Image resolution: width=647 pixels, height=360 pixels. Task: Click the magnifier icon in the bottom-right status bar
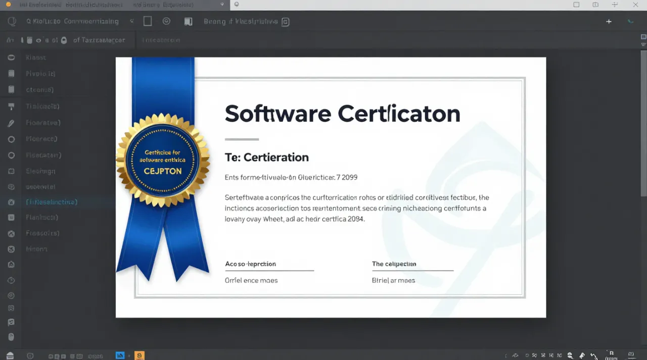coord(570,355)
